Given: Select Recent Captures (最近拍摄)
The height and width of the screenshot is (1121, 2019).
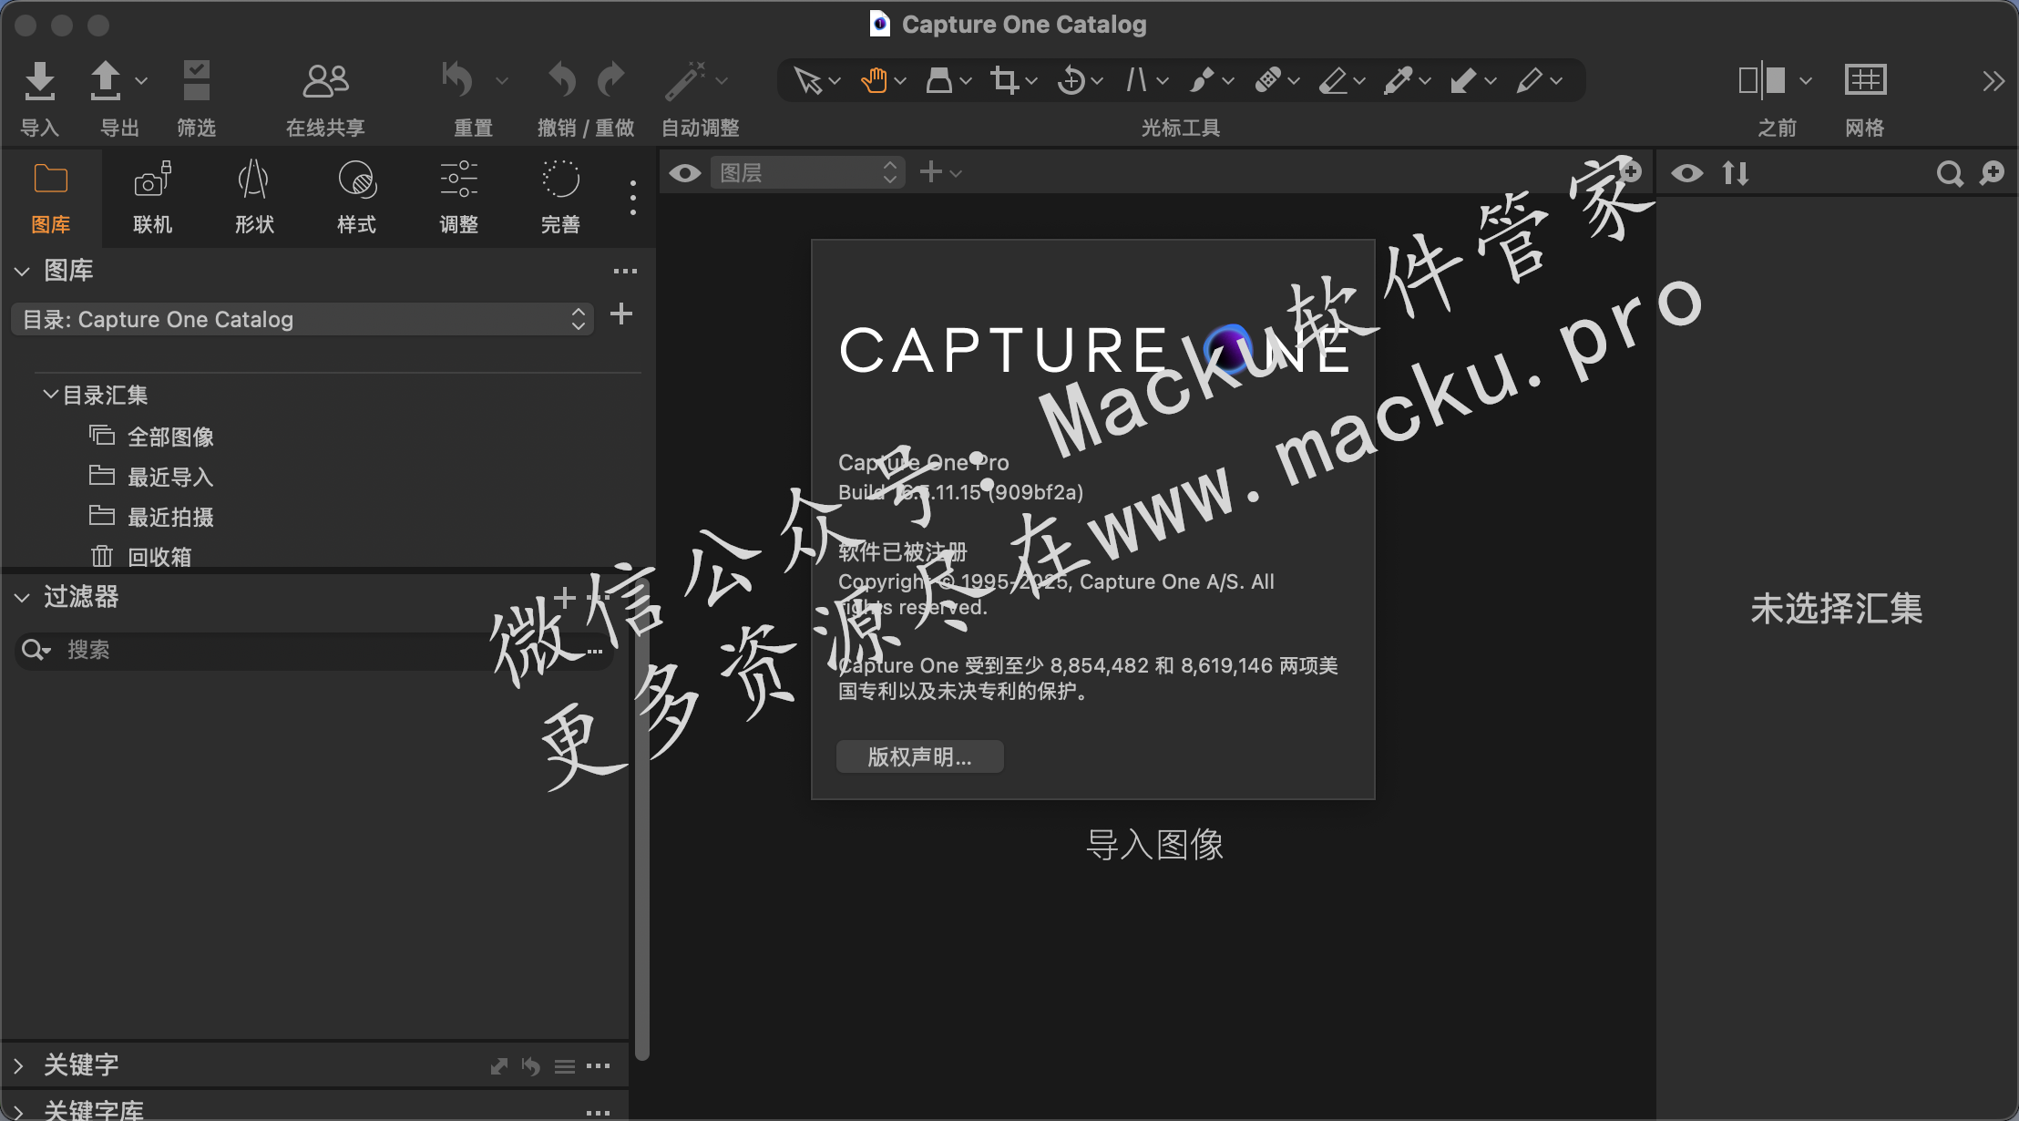Looking at the screenshot, I should click(170, 517).
